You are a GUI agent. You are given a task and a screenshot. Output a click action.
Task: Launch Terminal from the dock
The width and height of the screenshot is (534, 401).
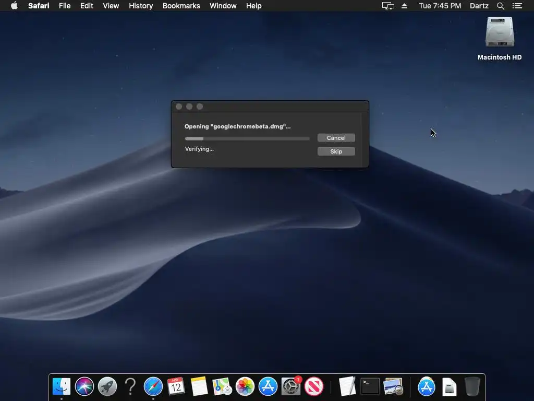tap(370, 386)
